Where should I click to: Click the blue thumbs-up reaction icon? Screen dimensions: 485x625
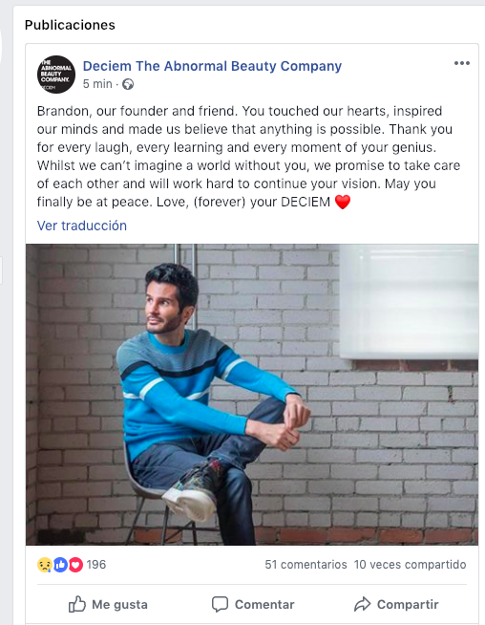[x=60, y=565]
